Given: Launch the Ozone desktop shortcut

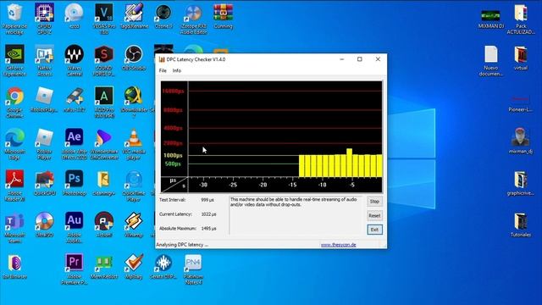Looking at the screenshot, I should coord(163,16).
